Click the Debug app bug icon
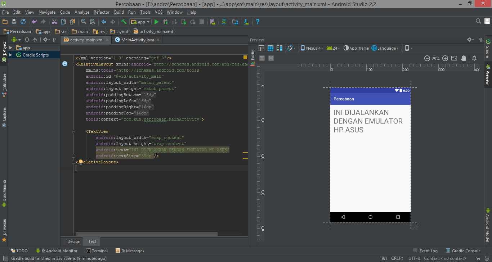Viewport: 492px width, 262px height. [x=166, y=22]
